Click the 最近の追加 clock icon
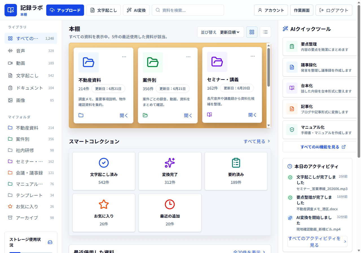 pos(170,204)
